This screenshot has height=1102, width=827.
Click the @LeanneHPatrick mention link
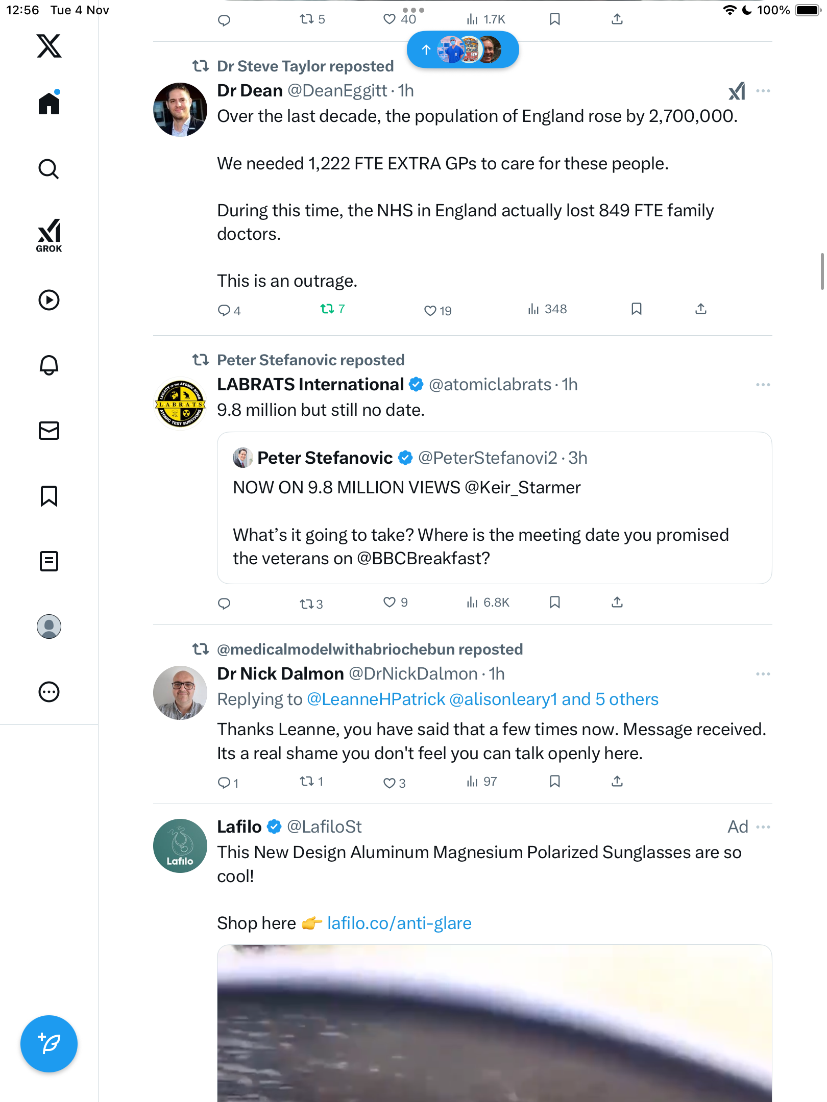pos(376,699)
